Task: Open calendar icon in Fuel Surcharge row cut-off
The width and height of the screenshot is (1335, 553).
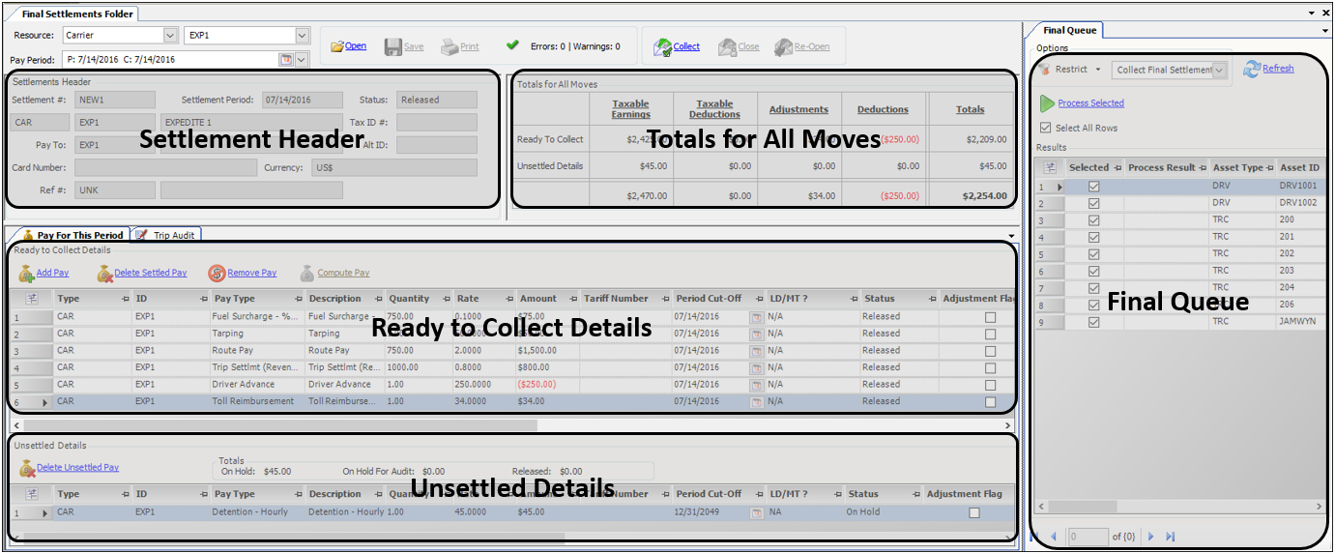Action: 757,316
